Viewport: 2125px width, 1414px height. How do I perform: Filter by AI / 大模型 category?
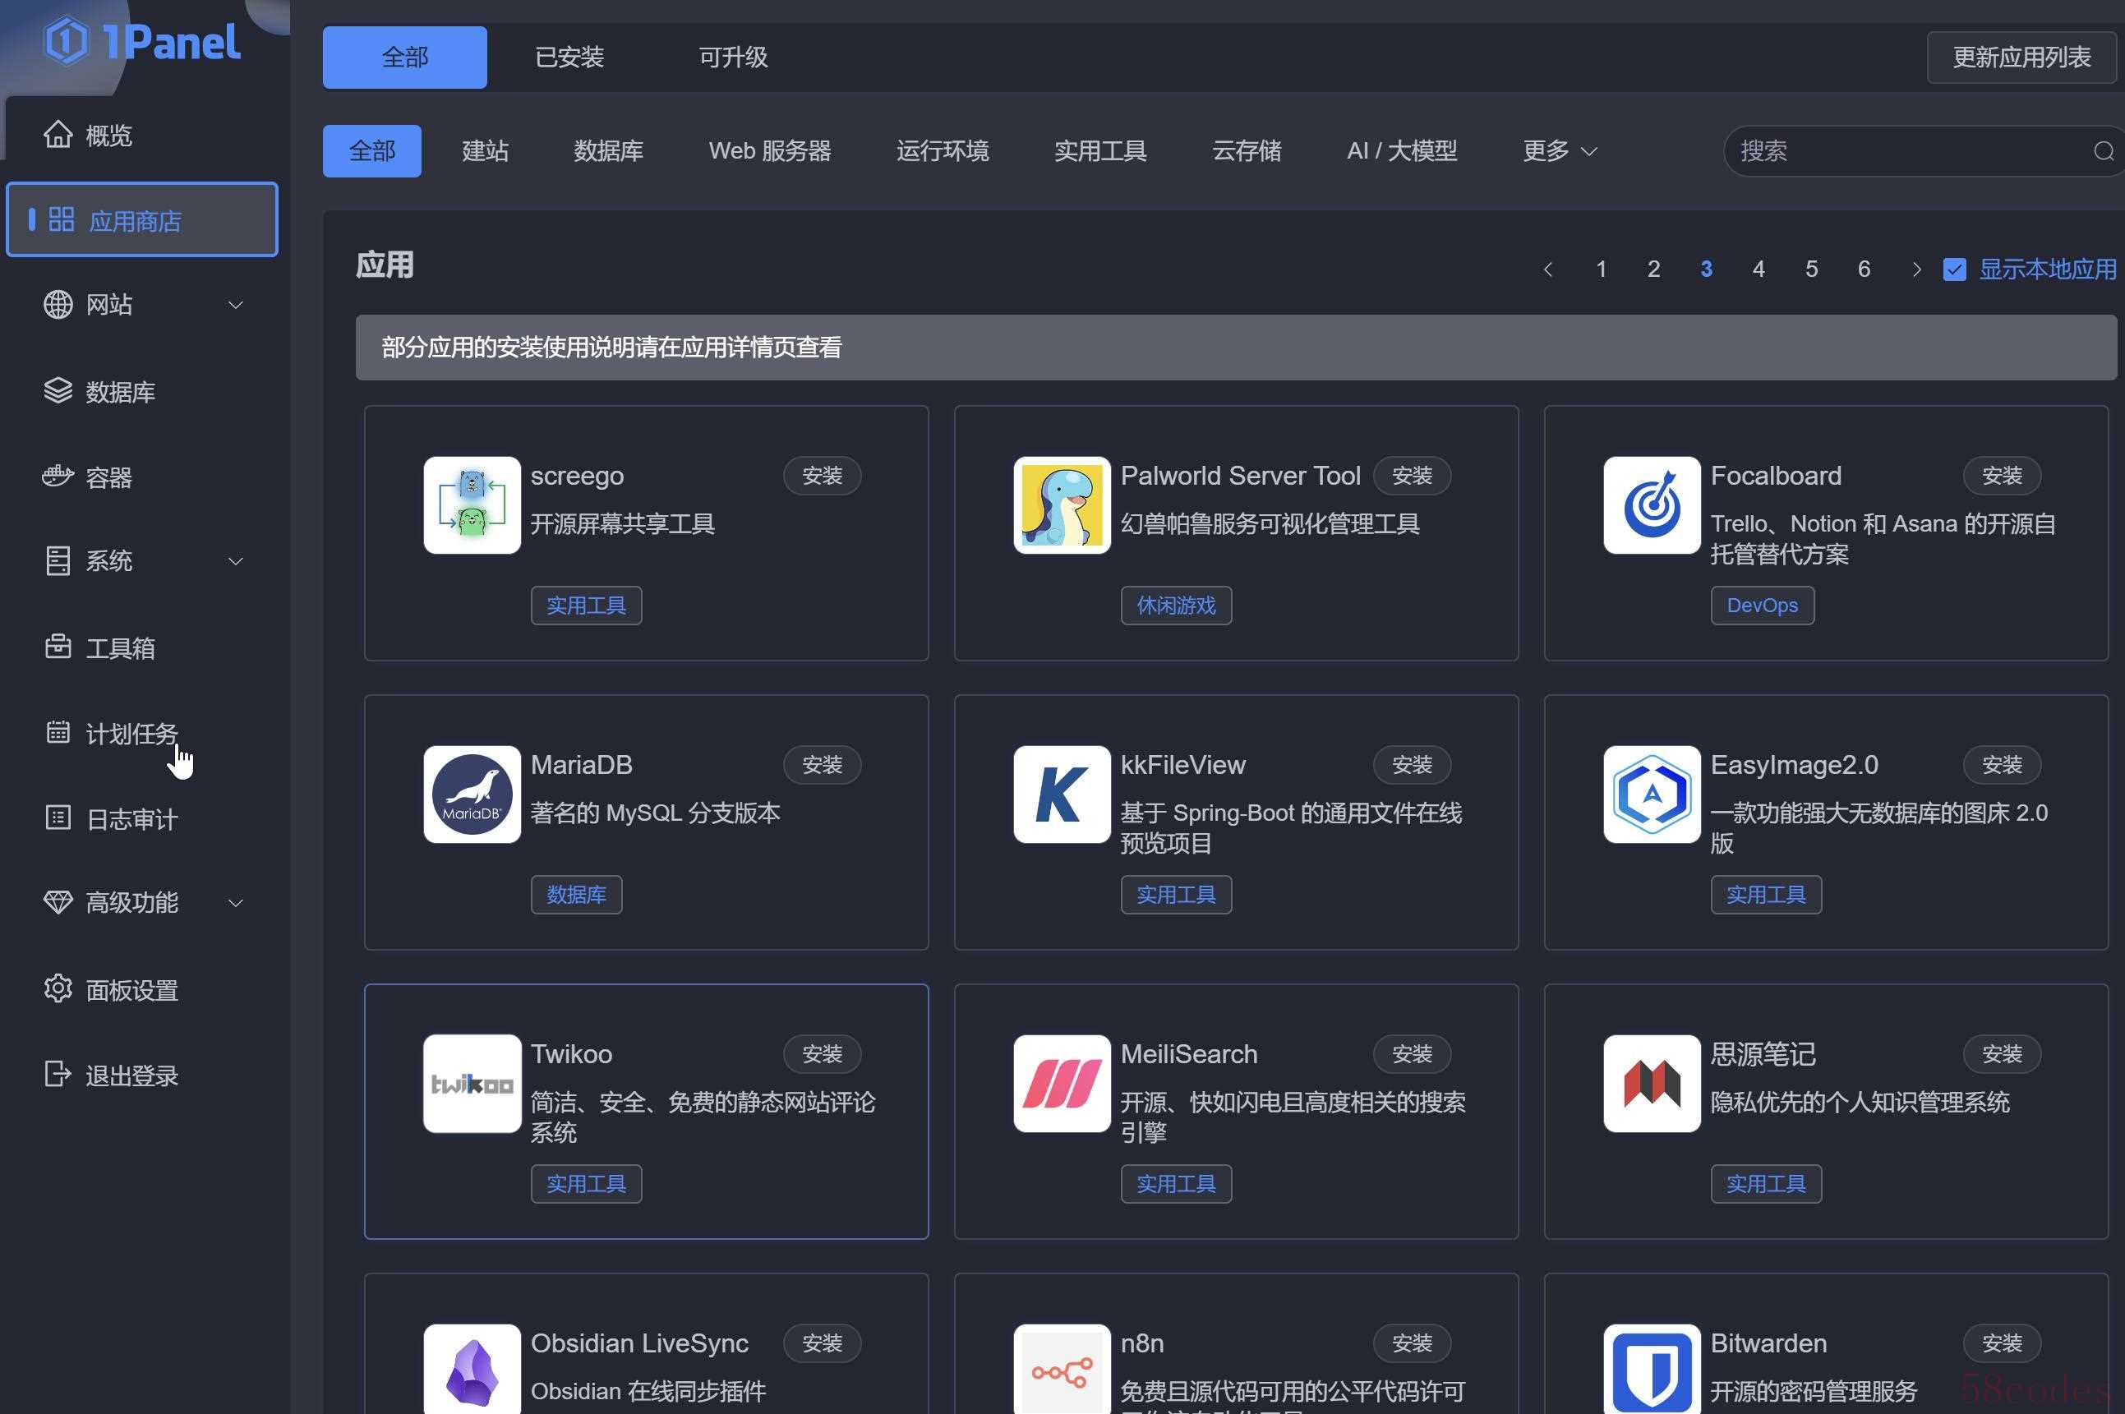[x=1402, y=150]
